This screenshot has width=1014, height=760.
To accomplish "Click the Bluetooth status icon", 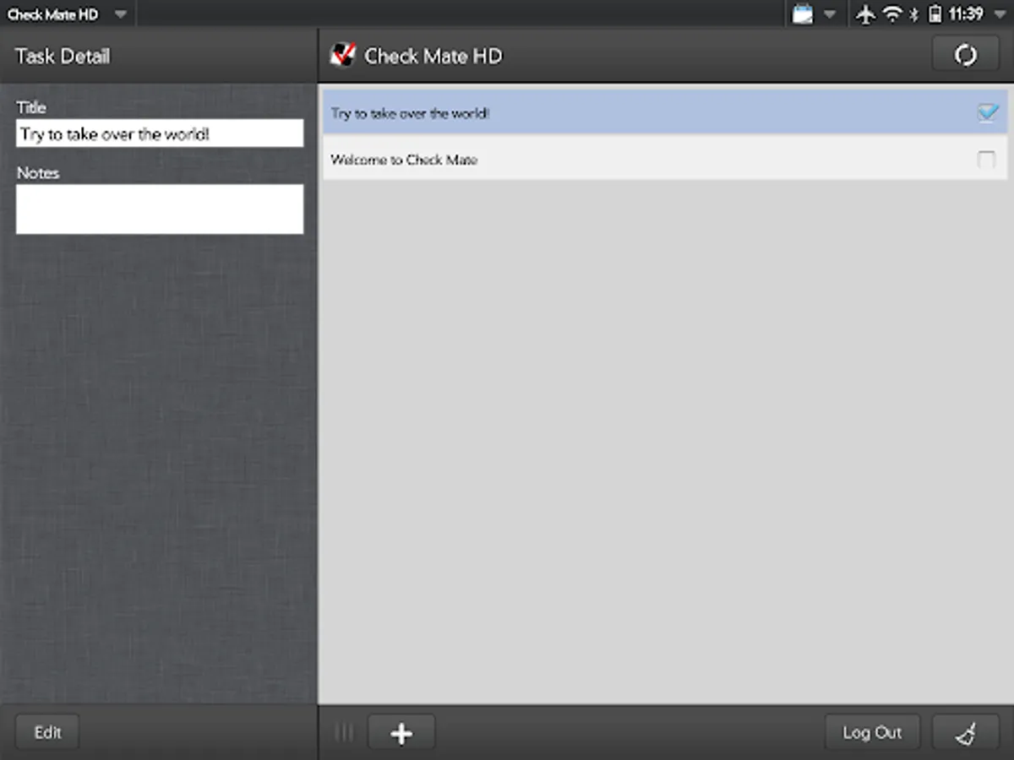I will 913,14.
